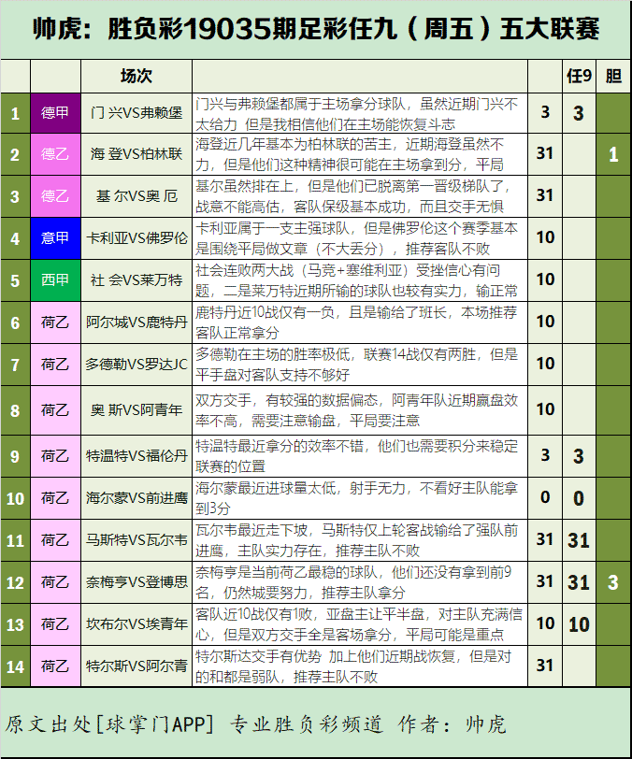Click analysis text starting 特温特最近拿分的效率
The width and height of the screenshot is (632, 759).
point(357,456)
